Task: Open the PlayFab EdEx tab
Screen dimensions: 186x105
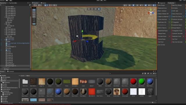Action: point(13,3)
